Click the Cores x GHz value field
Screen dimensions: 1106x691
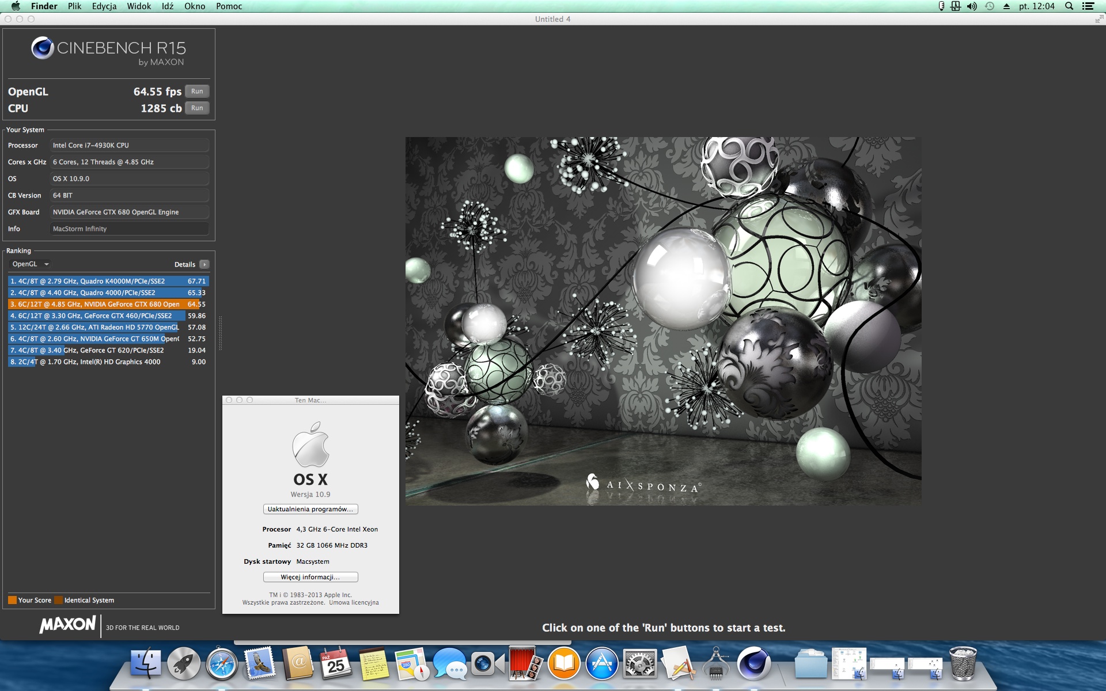(x=130, y=162)
